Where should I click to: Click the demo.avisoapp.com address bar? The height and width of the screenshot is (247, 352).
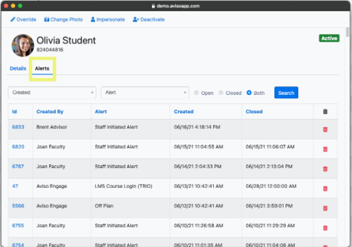[x=175, y=6]
